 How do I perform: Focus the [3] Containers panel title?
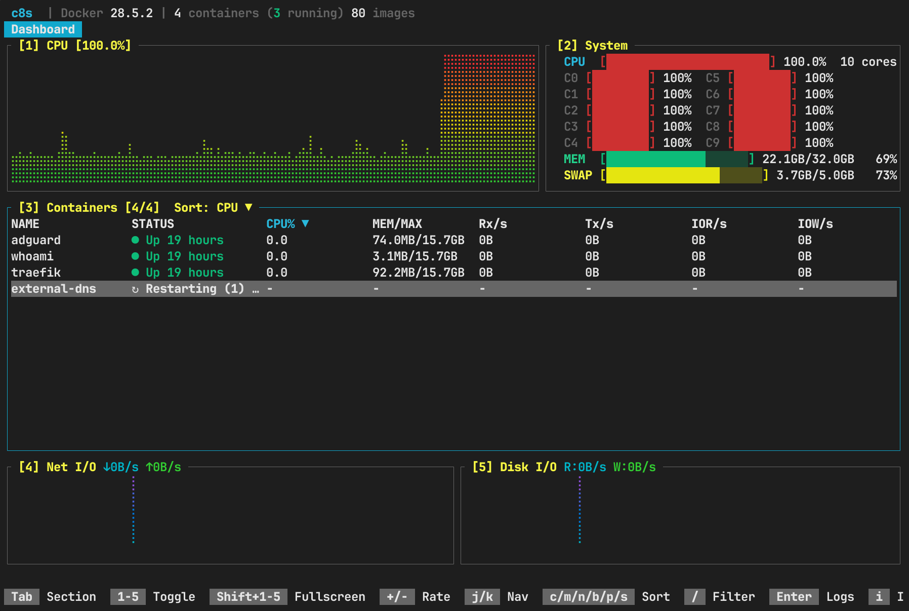click(89, 208)
